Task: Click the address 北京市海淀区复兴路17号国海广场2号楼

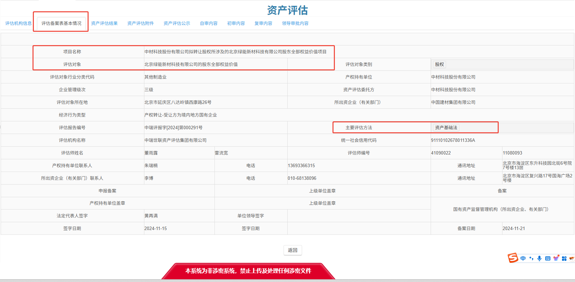Action: coord(537,178)
